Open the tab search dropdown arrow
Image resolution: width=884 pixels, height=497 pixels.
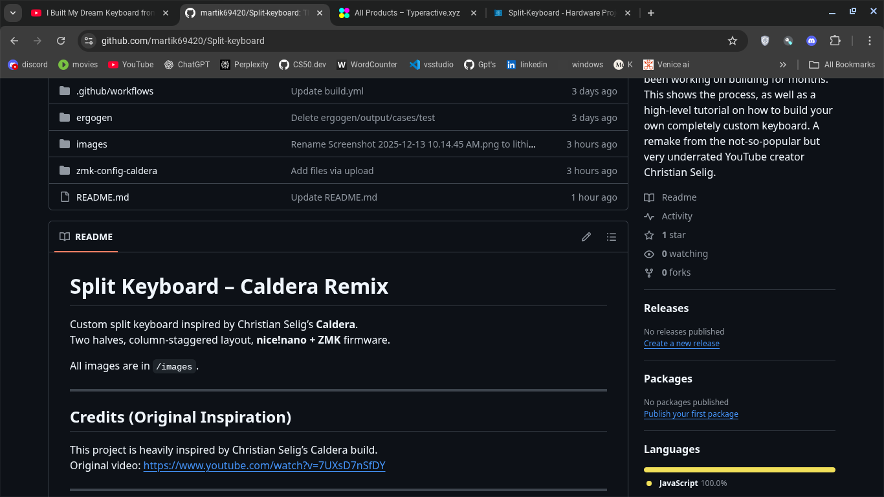pos(12,13)
